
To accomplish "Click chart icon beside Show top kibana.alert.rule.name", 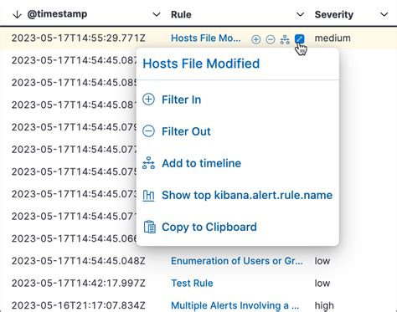I will click(x=148, y=196).
